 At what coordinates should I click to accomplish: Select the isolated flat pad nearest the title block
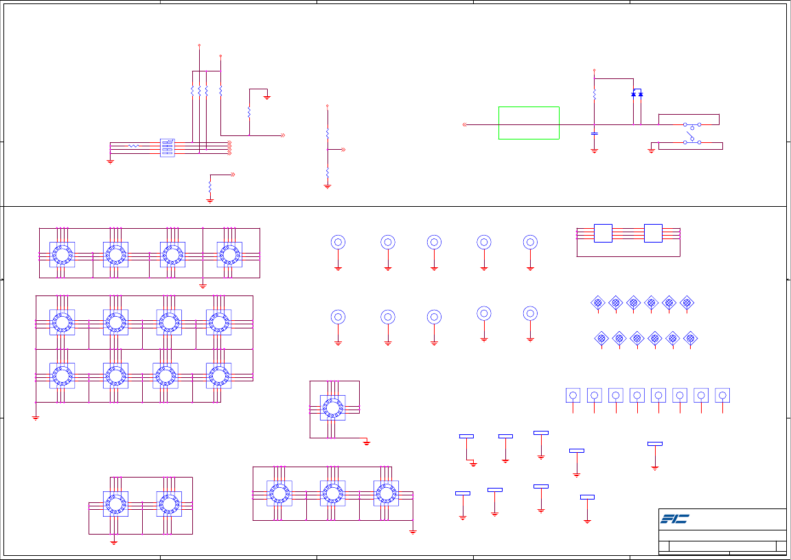tap(655, 444)
